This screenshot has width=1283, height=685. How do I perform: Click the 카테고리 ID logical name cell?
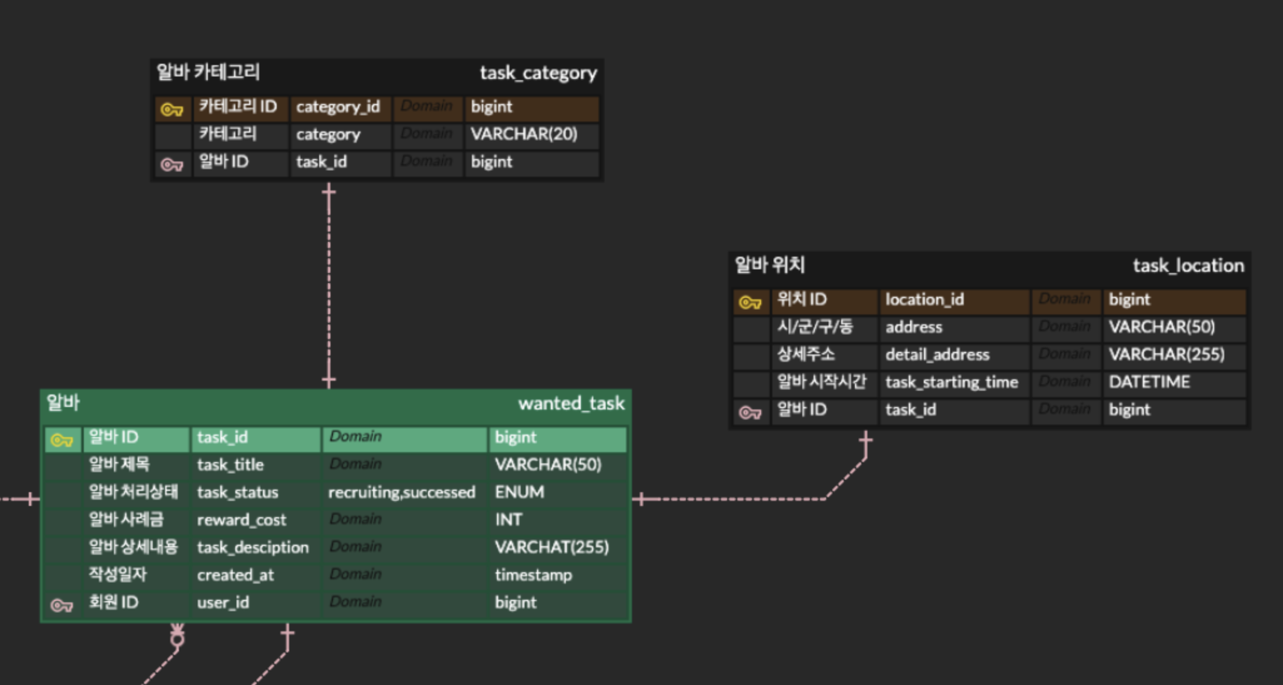point(241,108)
